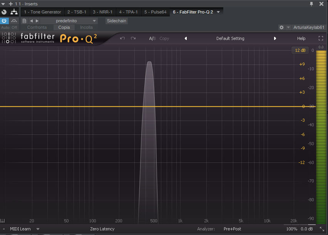Toggle the piano display icon

click(3, 221)
